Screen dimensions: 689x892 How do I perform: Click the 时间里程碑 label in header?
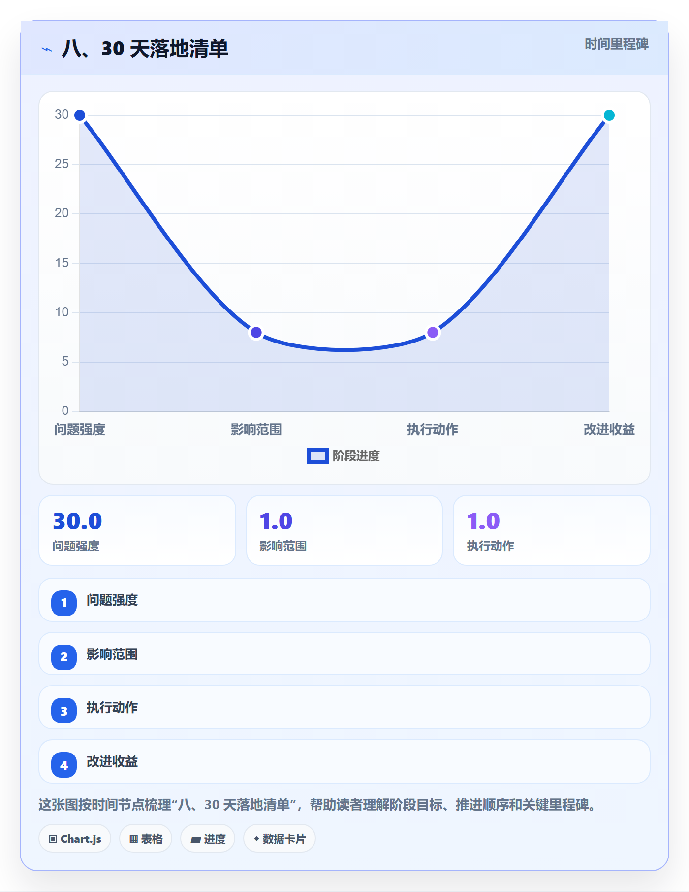pyautogui.click(x=616, y=44)
